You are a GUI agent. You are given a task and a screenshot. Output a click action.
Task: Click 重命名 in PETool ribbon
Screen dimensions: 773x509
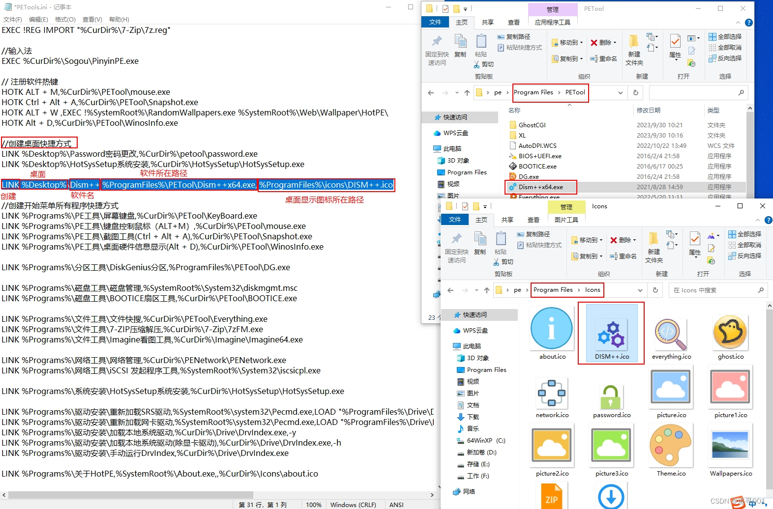coord(604,58)
